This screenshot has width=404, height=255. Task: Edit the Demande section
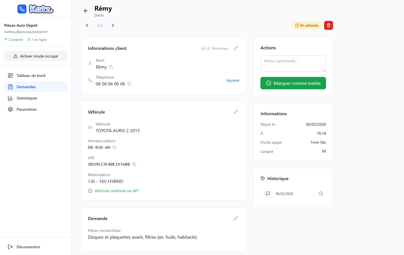click(236, 218)
